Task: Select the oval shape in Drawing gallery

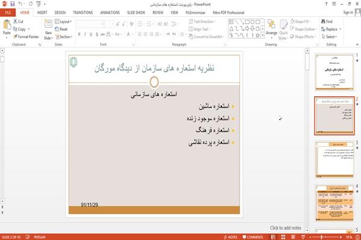Action: 252,22
